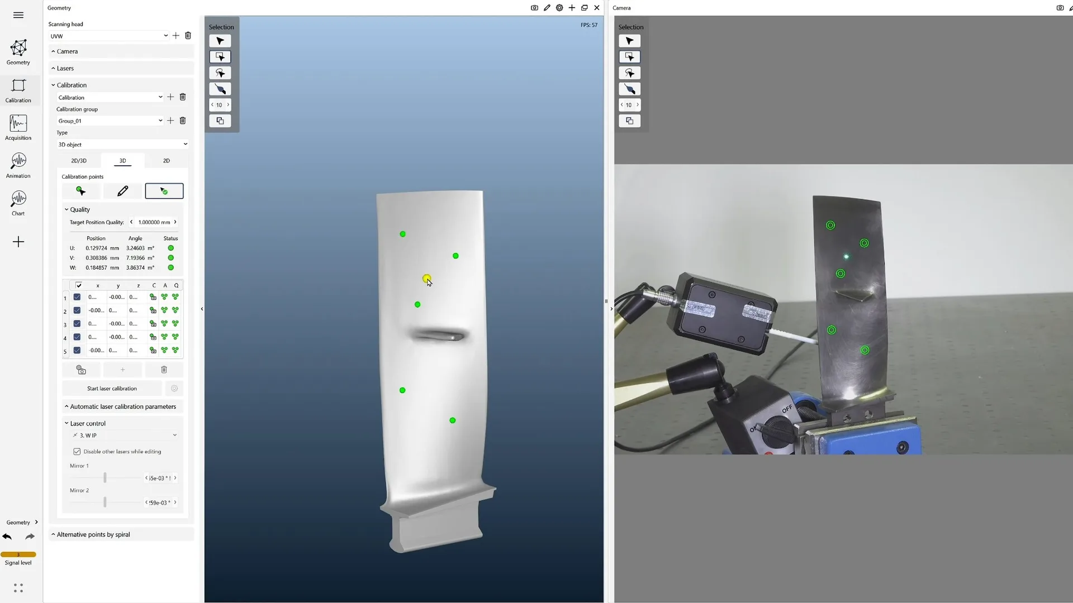Take snapshot of the Geometry view

pos(534,8)
